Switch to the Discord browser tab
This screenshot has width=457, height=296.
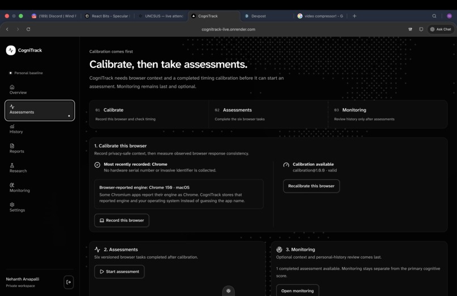pyautogui.click(x=54, y=16)
